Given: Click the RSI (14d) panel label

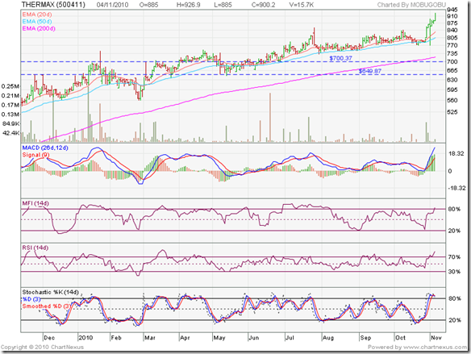Looking at the screenshot, I should (35, 248).
